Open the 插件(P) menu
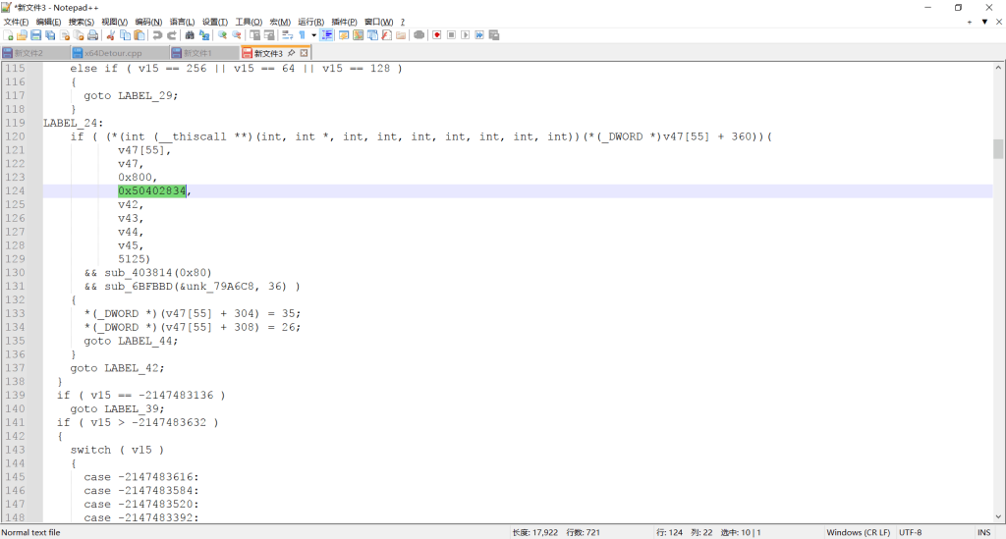 (x=344, y=22)
